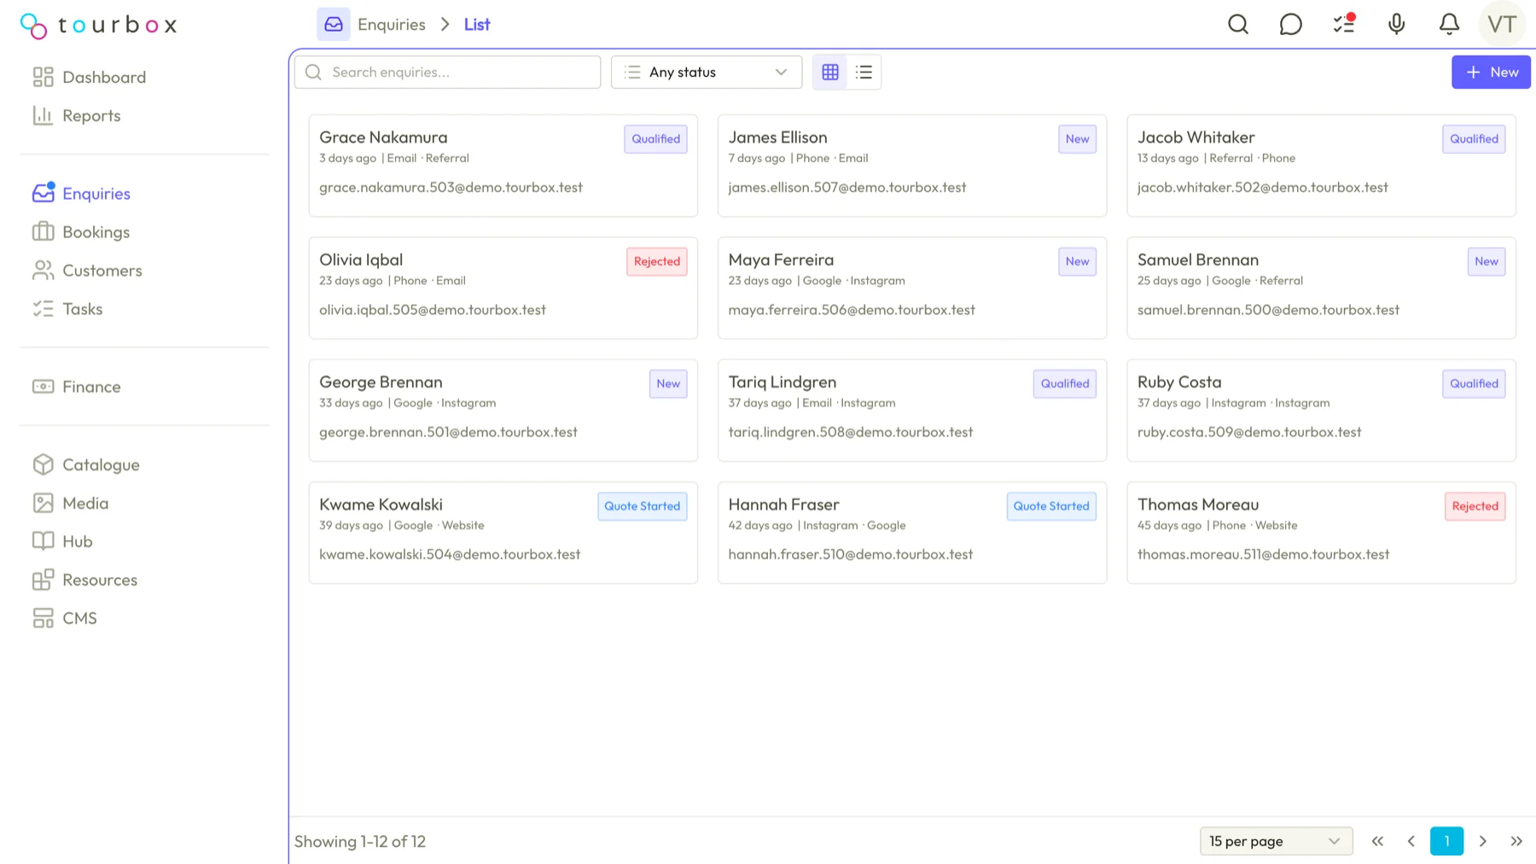
Task: Open the 15 per page dropdown
Action: (1276, 841)
